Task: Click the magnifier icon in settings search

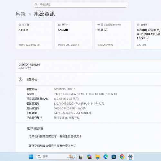Action: pyautogui.click(x=36, y=5)
